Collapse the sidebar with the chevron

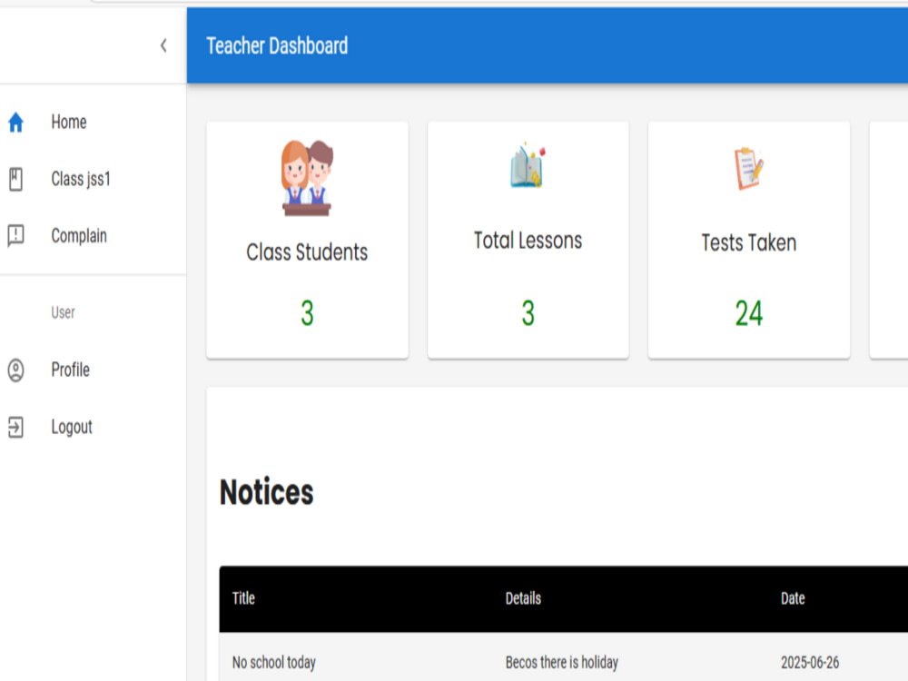tap(163, 45)
